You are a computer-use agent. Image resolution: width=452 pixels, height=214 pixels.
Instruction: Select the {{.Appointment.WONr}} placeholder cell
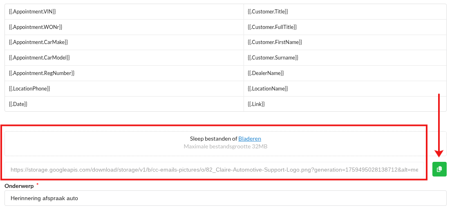(35, 27)
